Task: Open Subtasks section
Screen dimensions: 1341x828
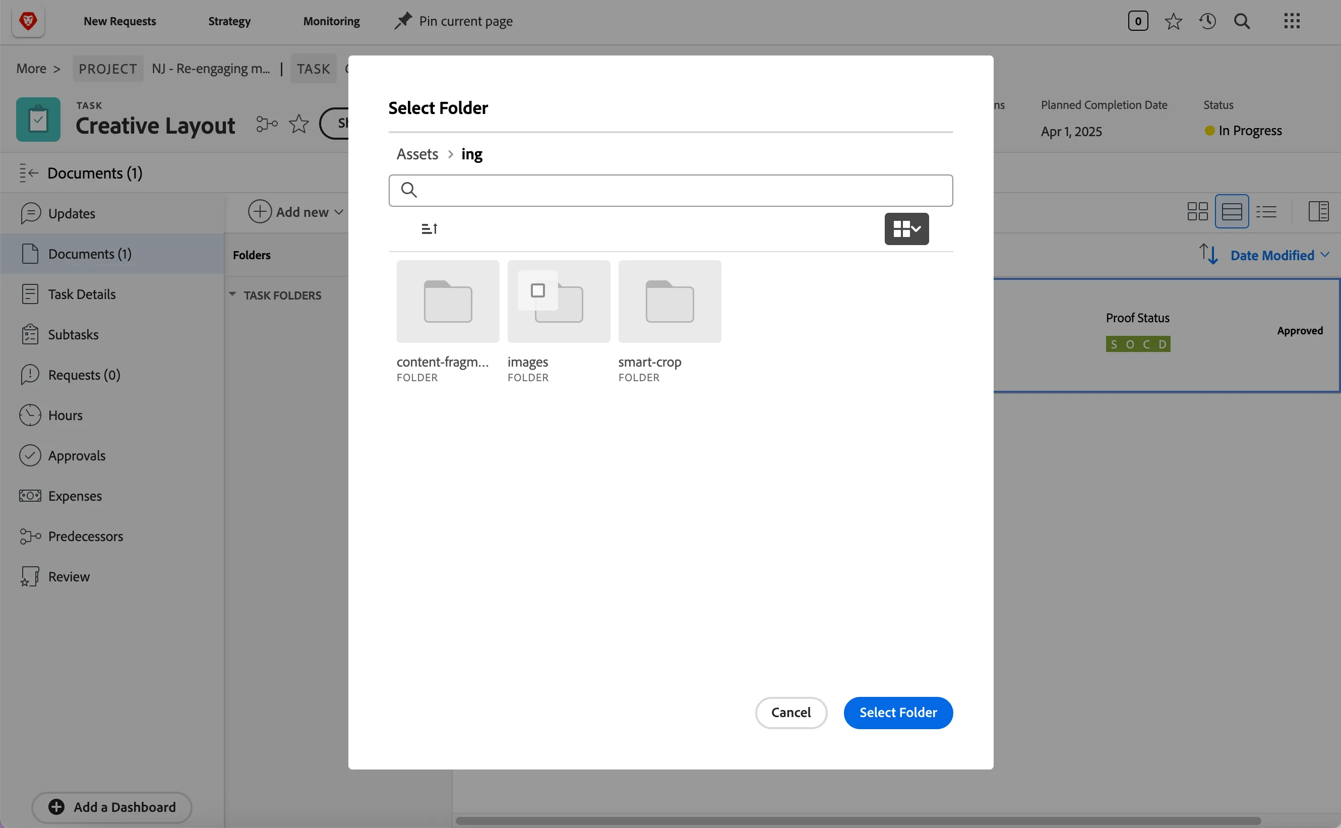Action: point(112,335)
